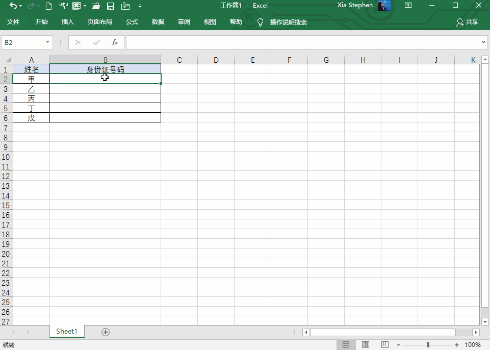The image size is (490, 350).
Task: Select the cell containing 丁
Action: click(x=31, y=108)
